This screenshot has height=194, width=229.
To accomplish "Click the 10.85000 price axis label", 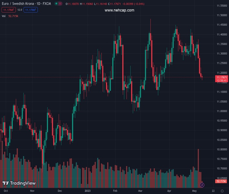I will [222, 140].
